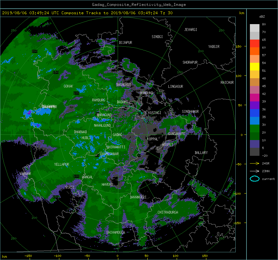The image size is (278, 260).
Task: Click the KOPPAL city label
Action: click(x=153, y=139)
